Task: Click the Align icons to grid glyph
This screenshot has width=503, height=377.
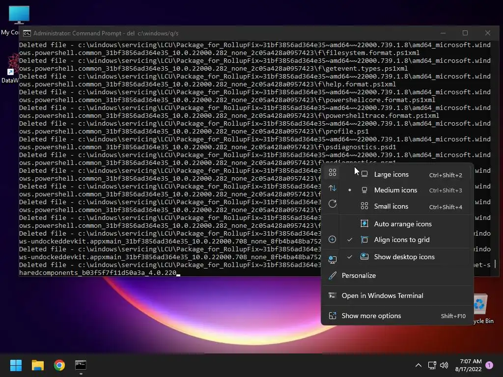Action: tap(364, 240)
